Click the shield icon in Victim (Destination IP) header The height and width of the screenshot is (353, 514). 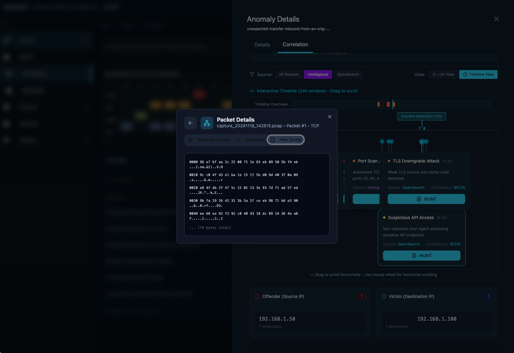point(384,296)
